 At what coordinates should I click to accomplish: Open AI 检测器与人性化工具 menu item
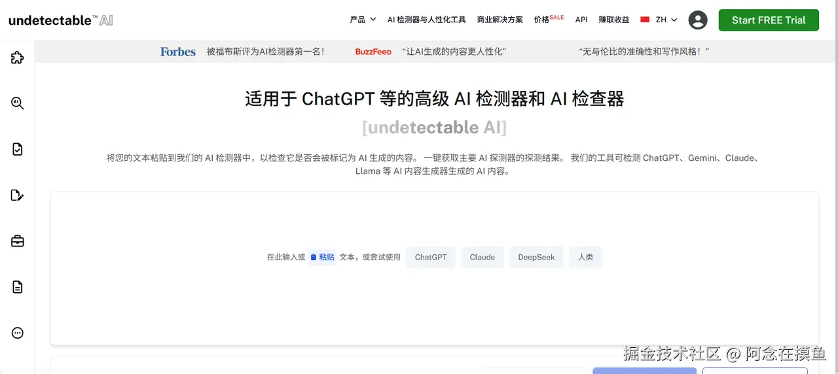coord(427,20)
